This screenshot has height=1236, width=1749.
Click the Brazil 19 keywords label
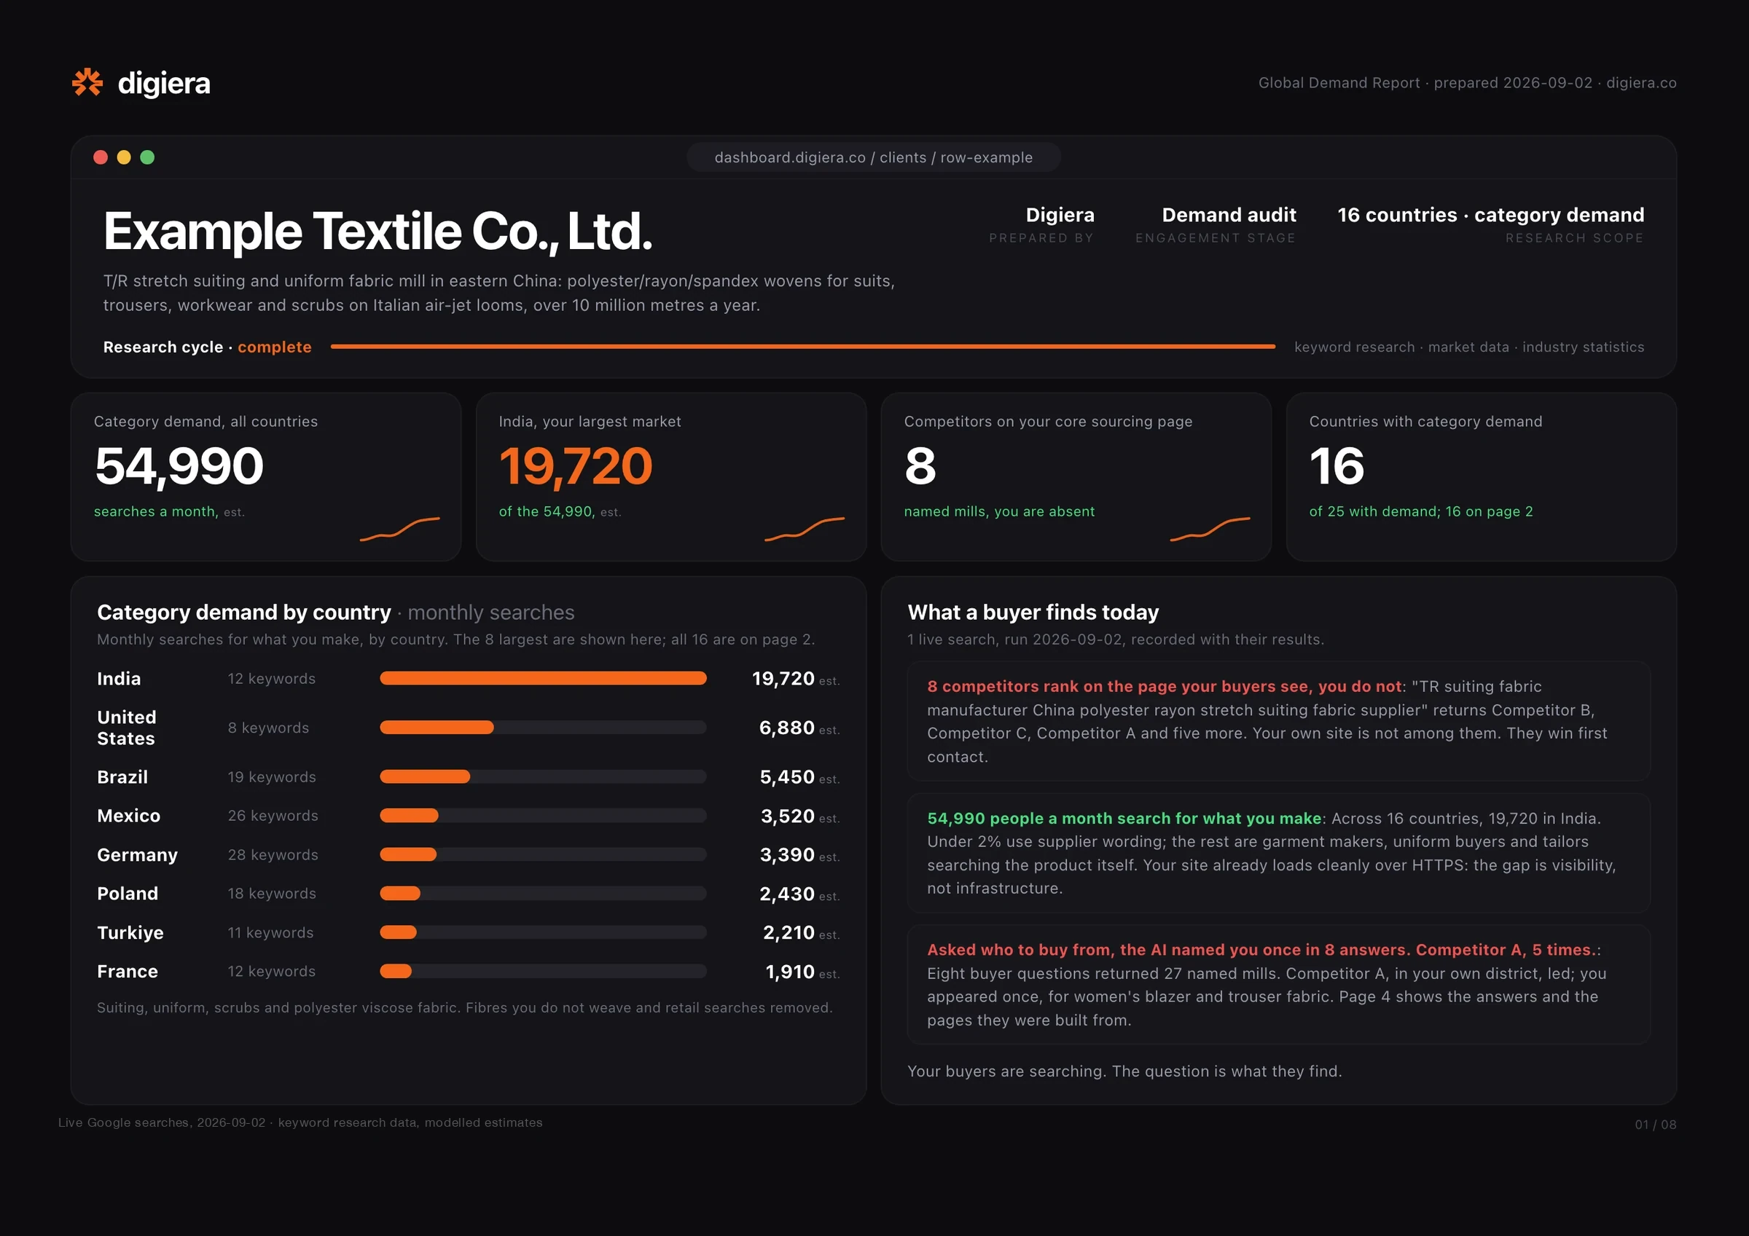click(272, 777)
